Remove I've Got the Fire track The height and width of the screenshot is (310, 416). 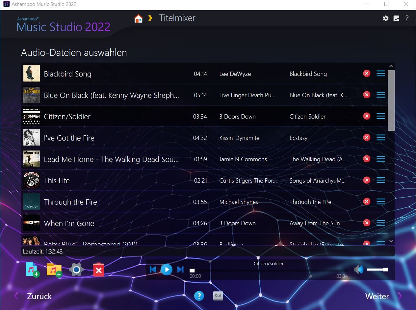coord(367,138)
